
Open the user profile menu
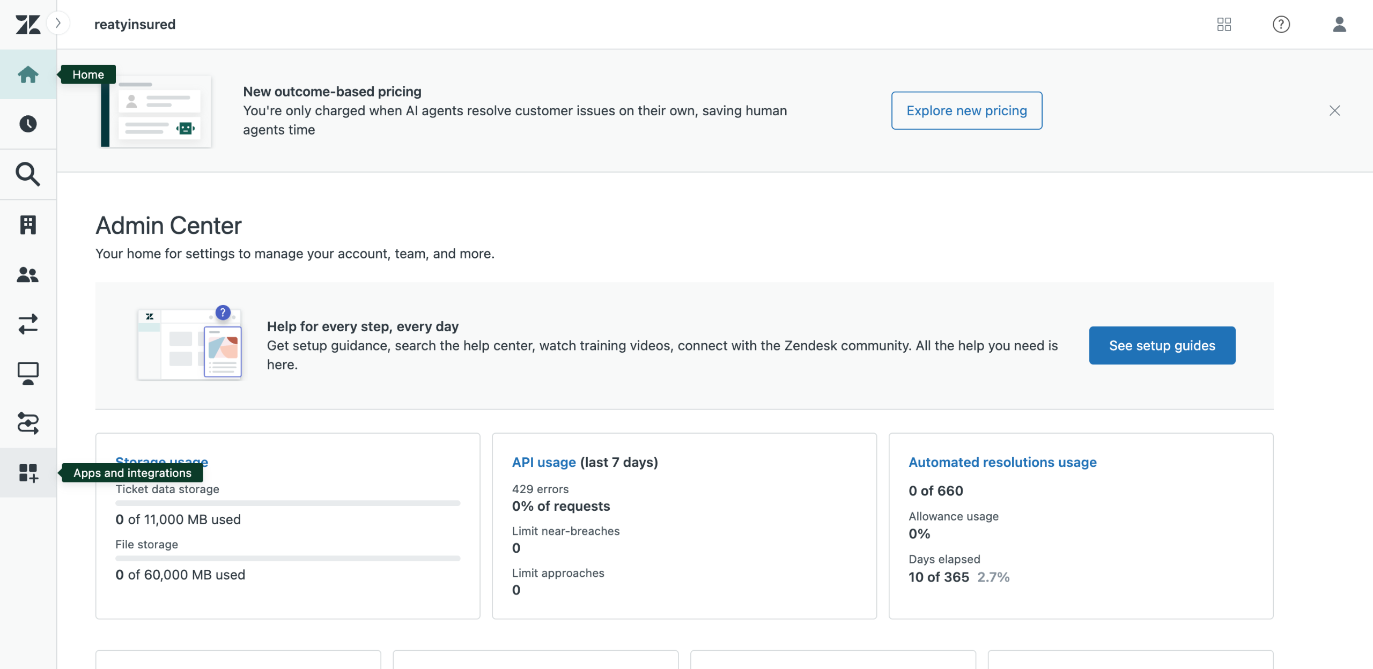point(1339,24)
